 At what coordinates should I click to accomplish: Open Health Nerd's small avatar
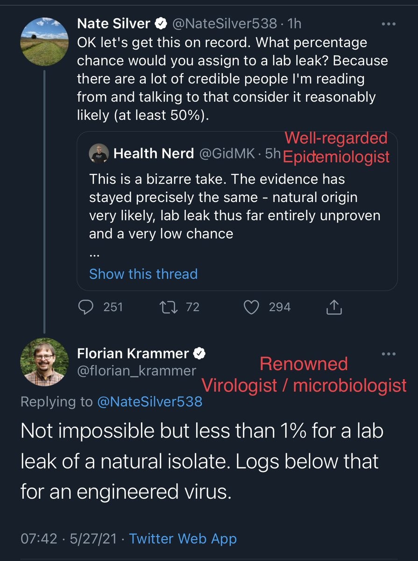pyautogui.click(x=99, y=153)
